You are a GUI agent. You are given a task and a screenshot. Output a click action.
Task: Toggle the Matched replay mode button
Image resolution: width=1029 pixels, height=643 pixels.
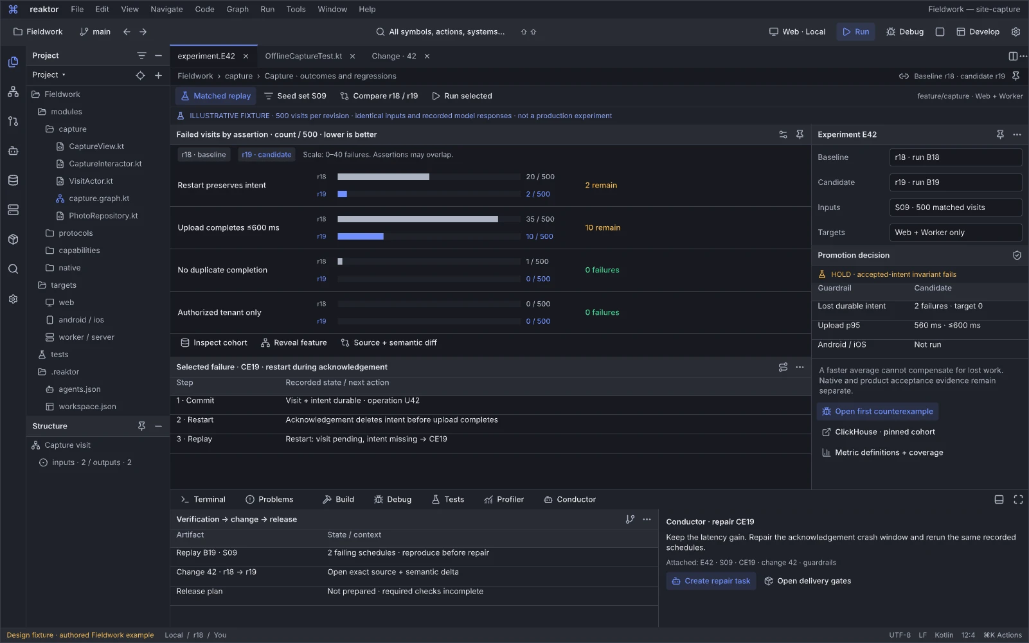point(215,96)
